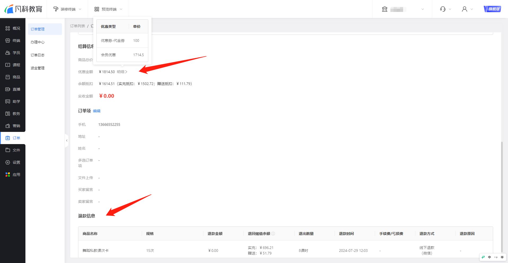Click info icon beside 退回储值余额
The height and width of the screenshot is (263, 508).
[273, 234]
